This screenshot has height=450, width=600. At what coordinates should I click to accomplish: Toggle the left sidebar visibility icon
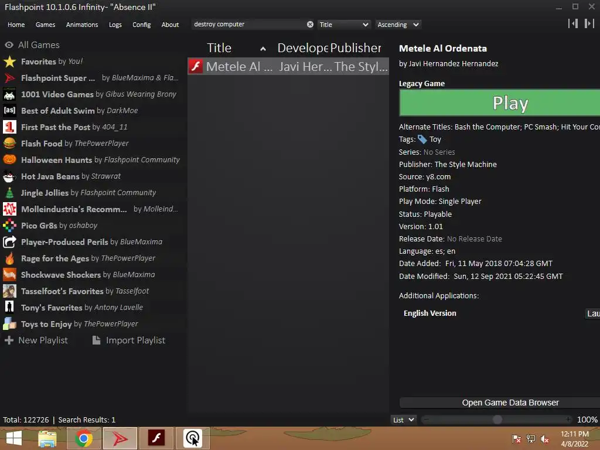point(573,23)
